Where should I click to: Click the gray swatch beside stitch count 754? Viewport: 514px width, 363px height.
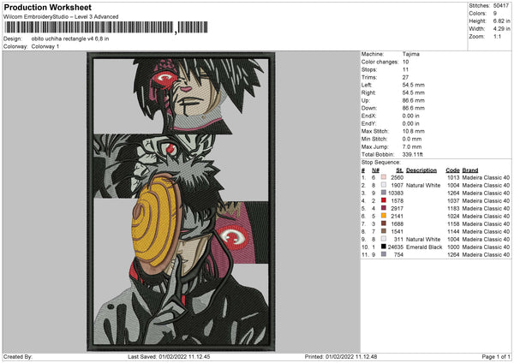pyautogui.click(x=384, y=254)
